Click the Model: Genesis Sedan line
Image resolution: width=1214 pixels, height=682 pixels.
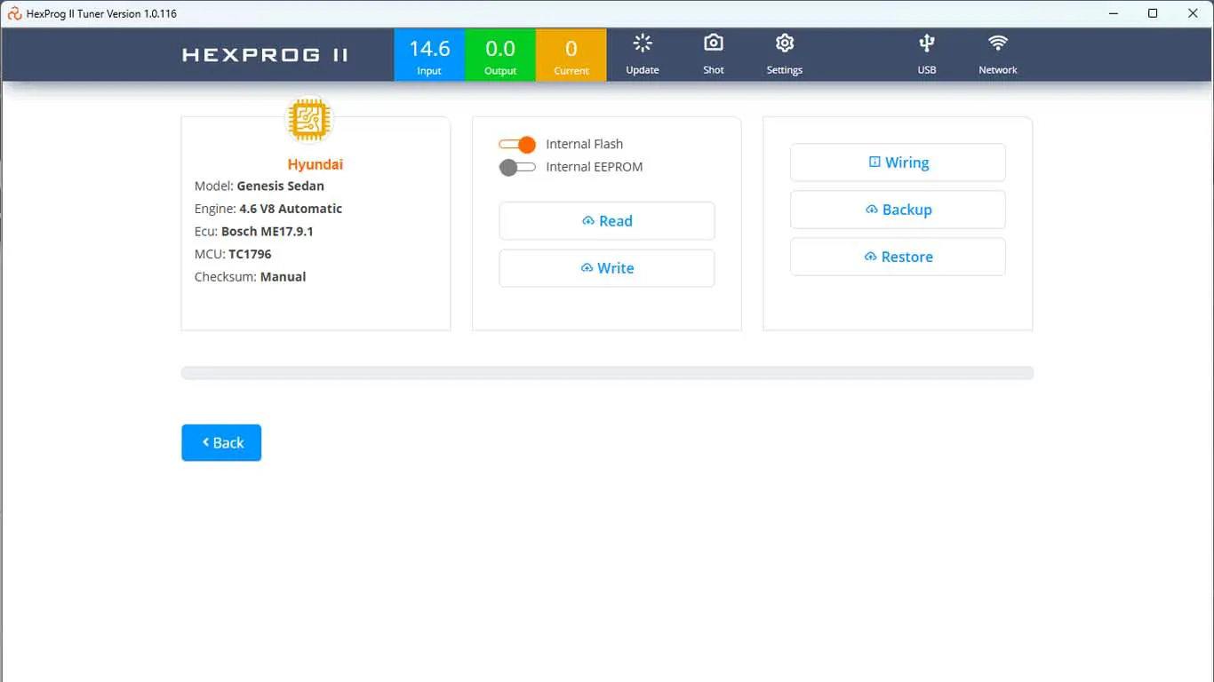(260, 186)
